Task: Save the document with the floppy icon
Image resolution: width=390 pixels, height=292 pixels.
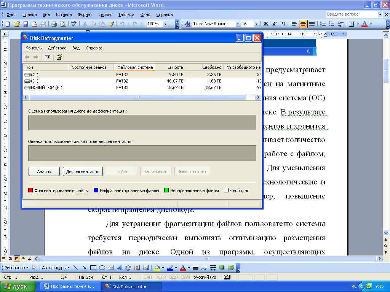Action: [26, 24]
